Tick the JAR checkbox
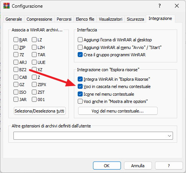186x173 pixels. (16, 100)
